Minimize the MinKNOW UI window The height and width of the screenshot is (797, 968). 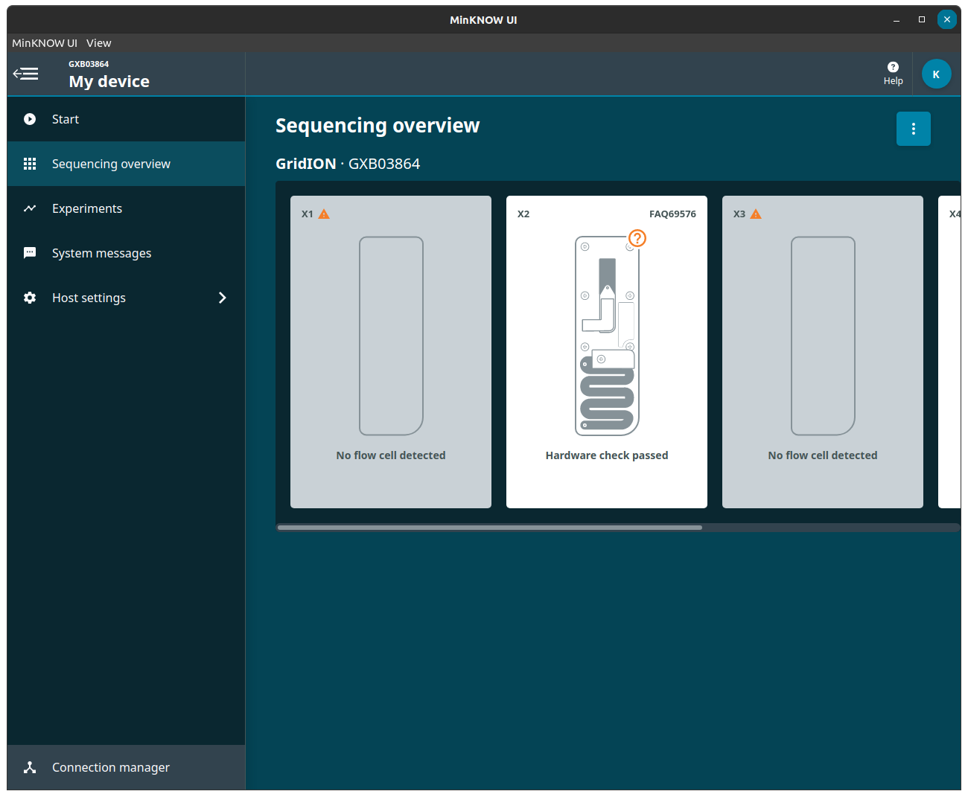897,20
